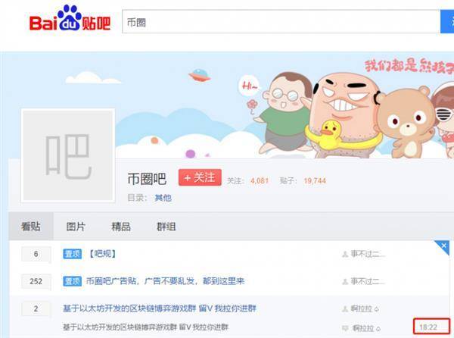Viewport: 454px width, 338px height.
Task: Click the red +关注 follow button
Action: (200, 177)
